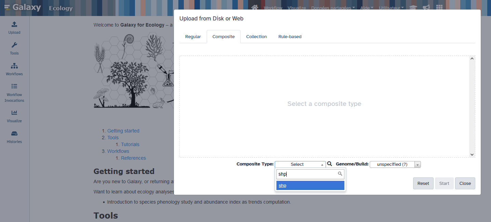Go to the Home icon in top bar
The width and height of the screenshot is (491, 222).
tap(255, 7)
